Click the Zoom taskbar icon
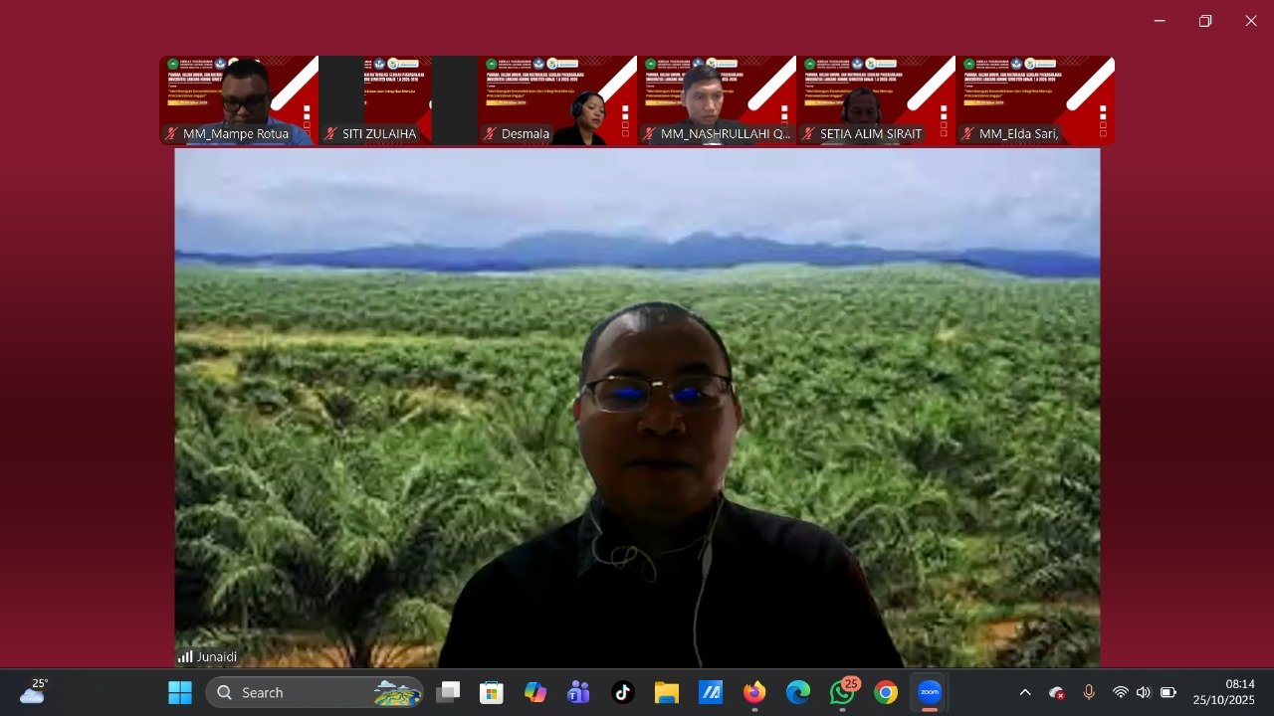Image resolution: width=1274 pixels, height=716 pixels. coord(930,692)
